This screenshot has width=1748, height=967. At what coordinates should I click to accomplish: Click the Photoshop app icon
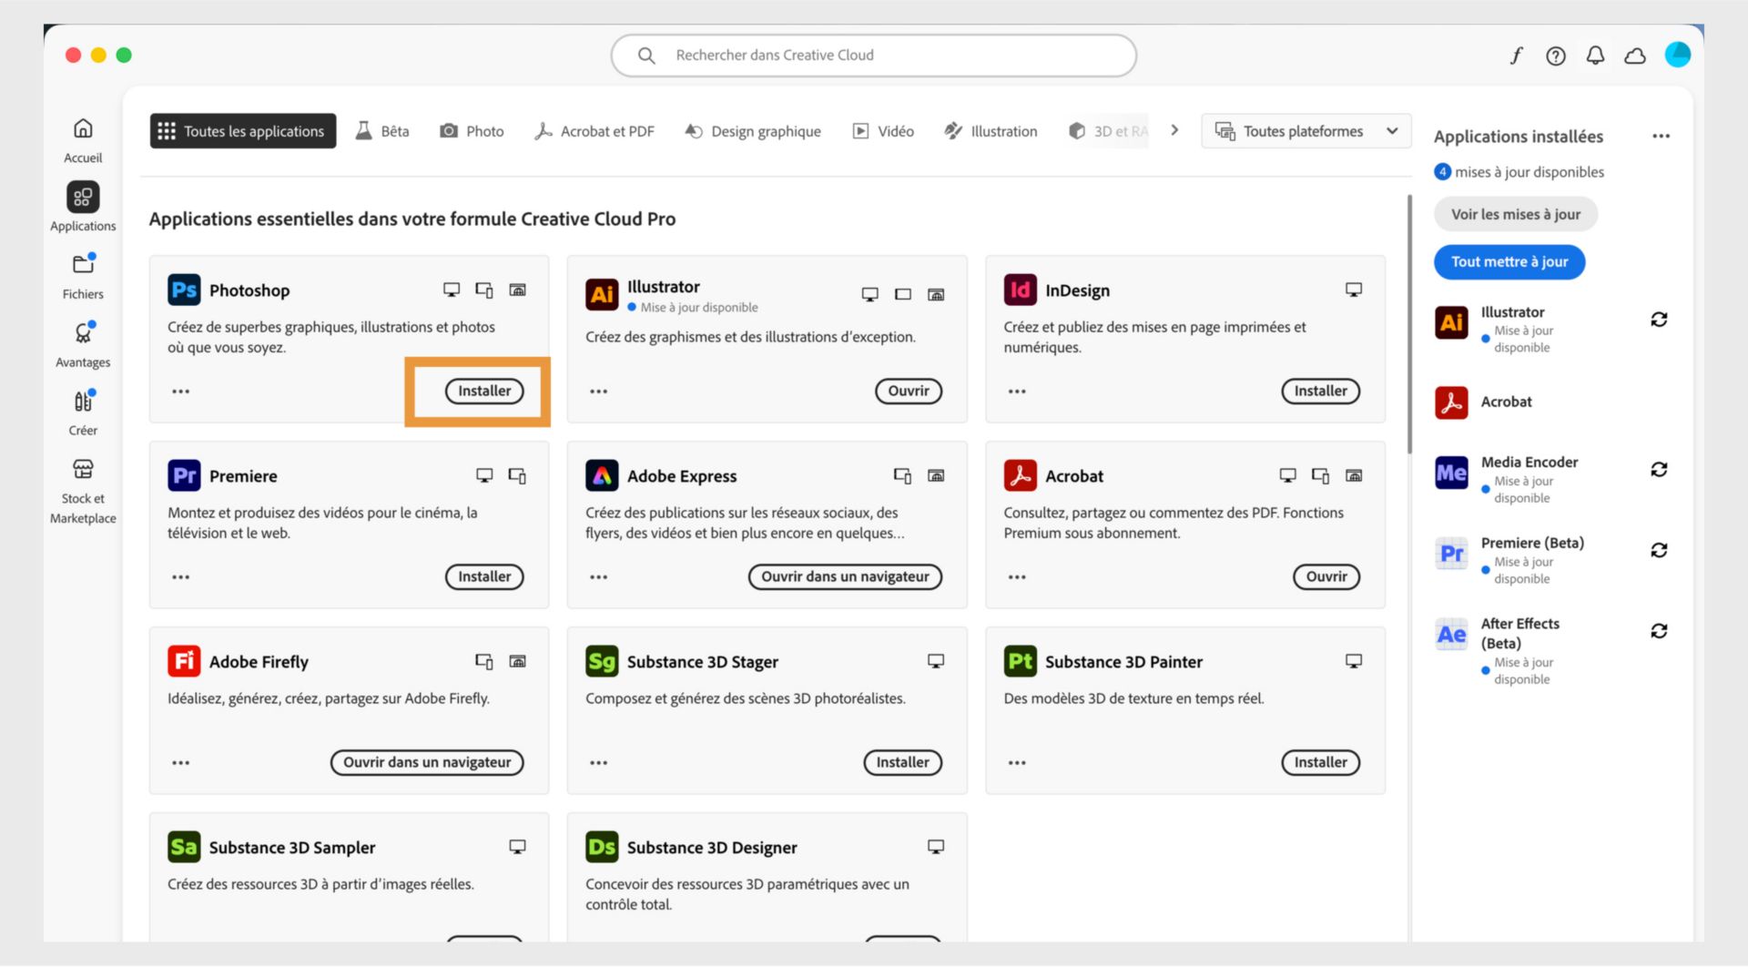click(x=184, y=290)
